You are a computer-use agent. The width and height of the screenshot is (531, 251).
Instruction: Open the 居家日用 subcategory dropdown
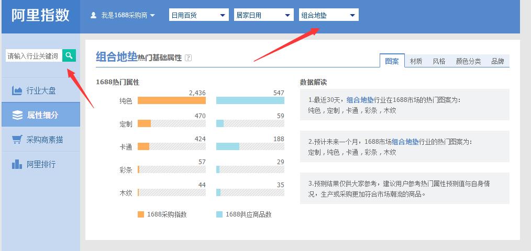point(263,15)
